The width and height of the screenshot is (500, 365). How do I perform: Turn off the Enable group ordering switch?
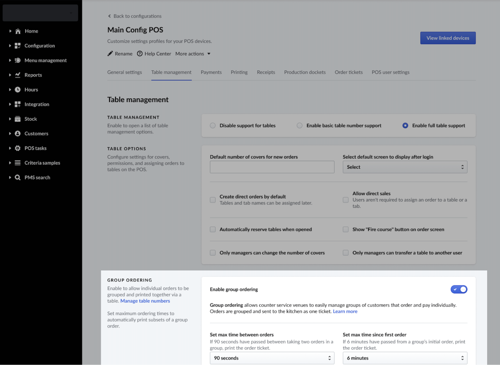click(x=459, y=289)
